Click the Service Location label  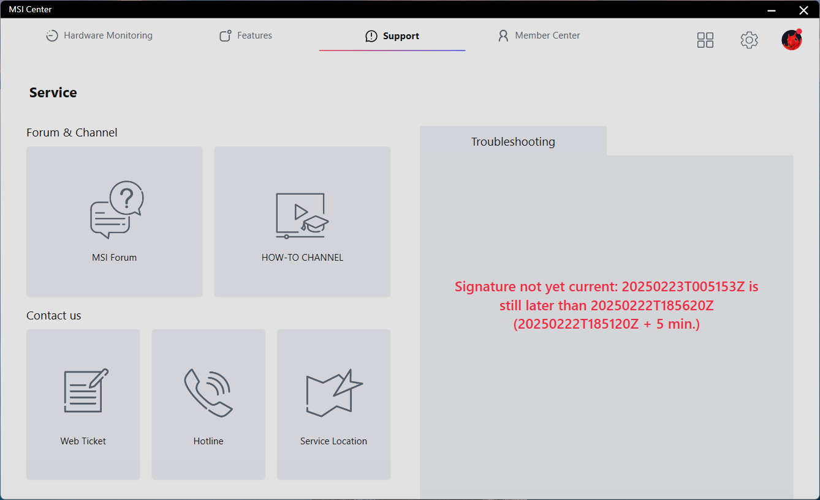pyautogui.click(x=333, y=441)
